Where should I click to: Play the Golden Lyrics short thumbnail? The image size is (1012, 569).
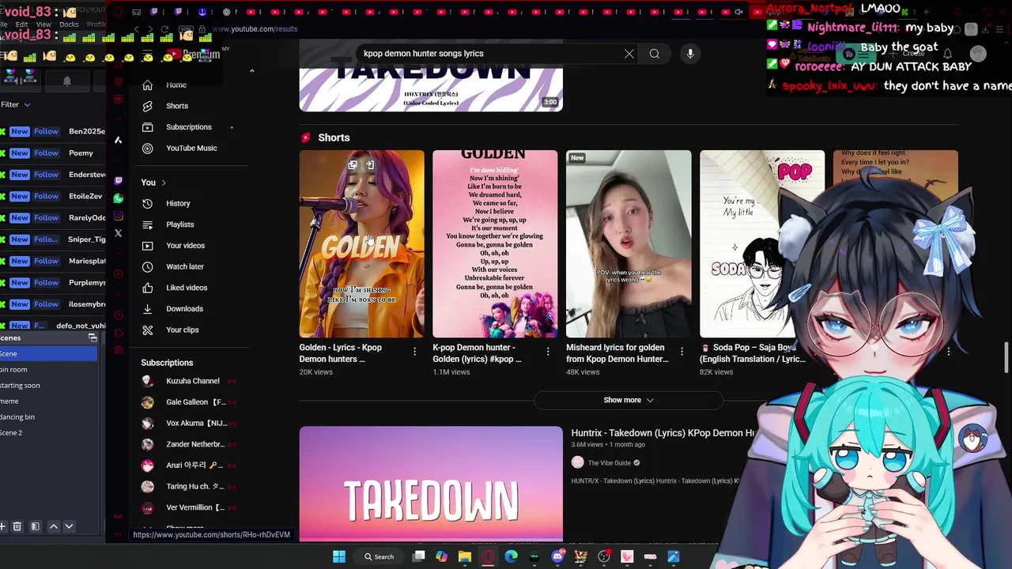[361, 244]
